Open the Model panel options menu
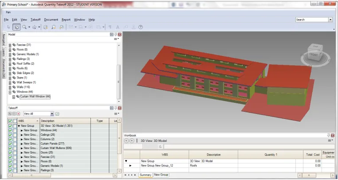Viewport: 338px width, 180px height. click(116, 39)
